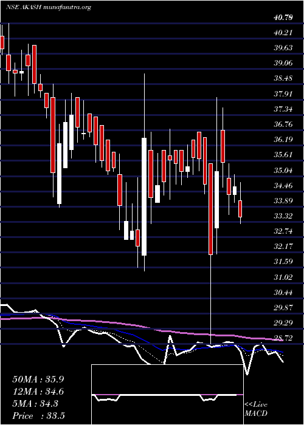Click the 40.21 price axis label

pyautogui.click(x=283, y=33)
